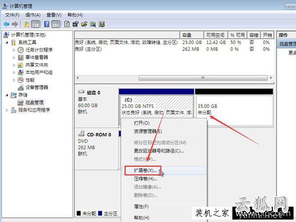Click the 磁盘 0 disk icon
Viewport: 296px width, 222px height.
[x=81, y=92]
